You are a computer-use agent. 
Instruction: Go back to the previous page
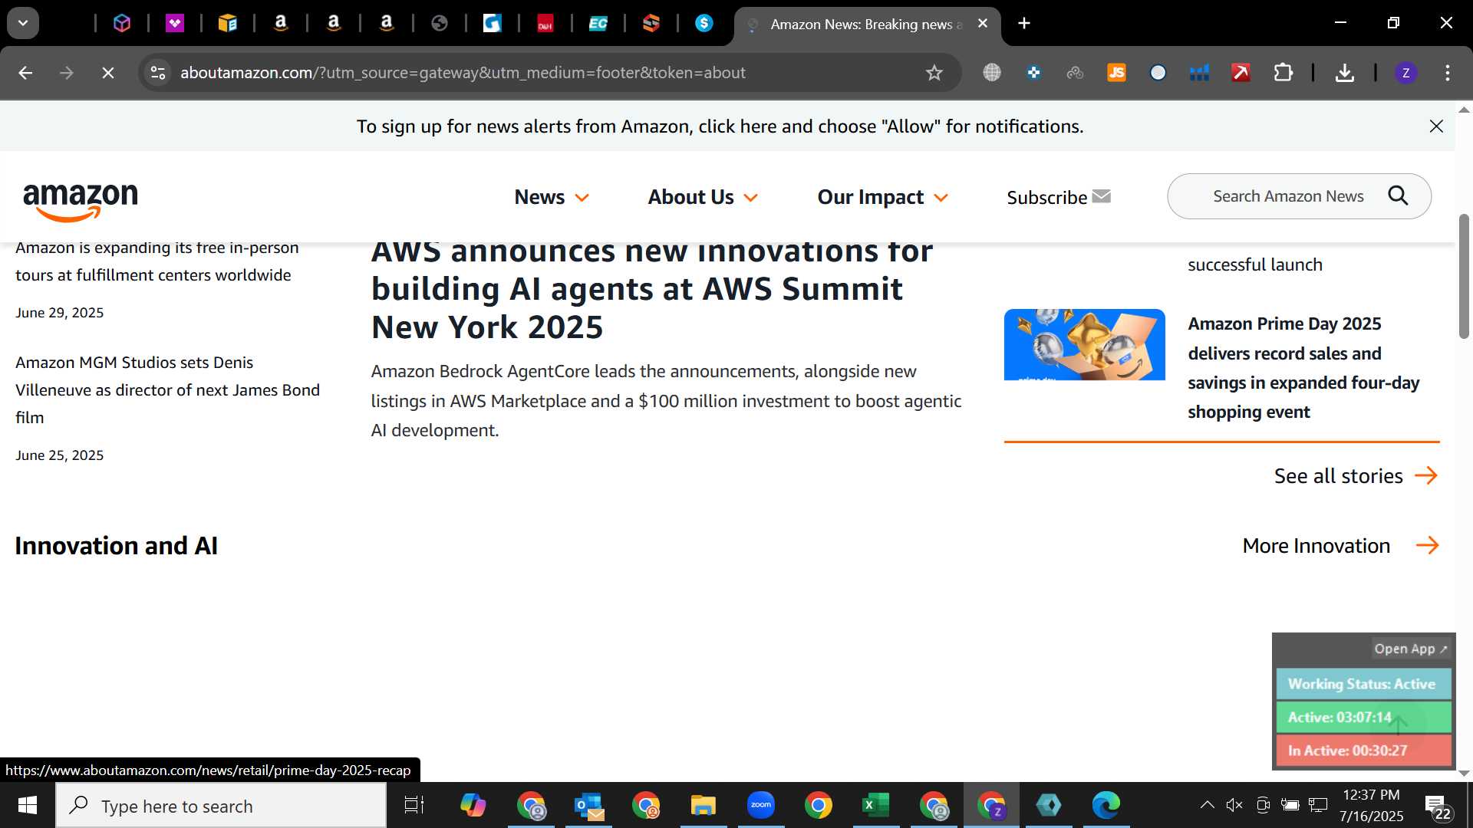[25, 73]
